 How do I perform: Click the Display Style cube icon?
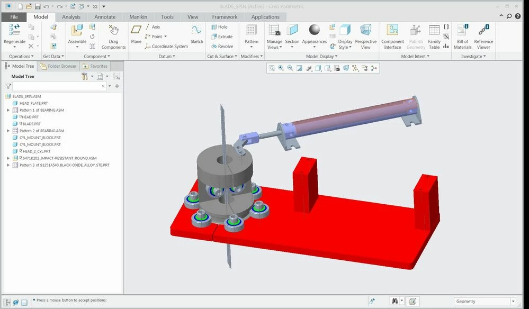coord(345,30)
